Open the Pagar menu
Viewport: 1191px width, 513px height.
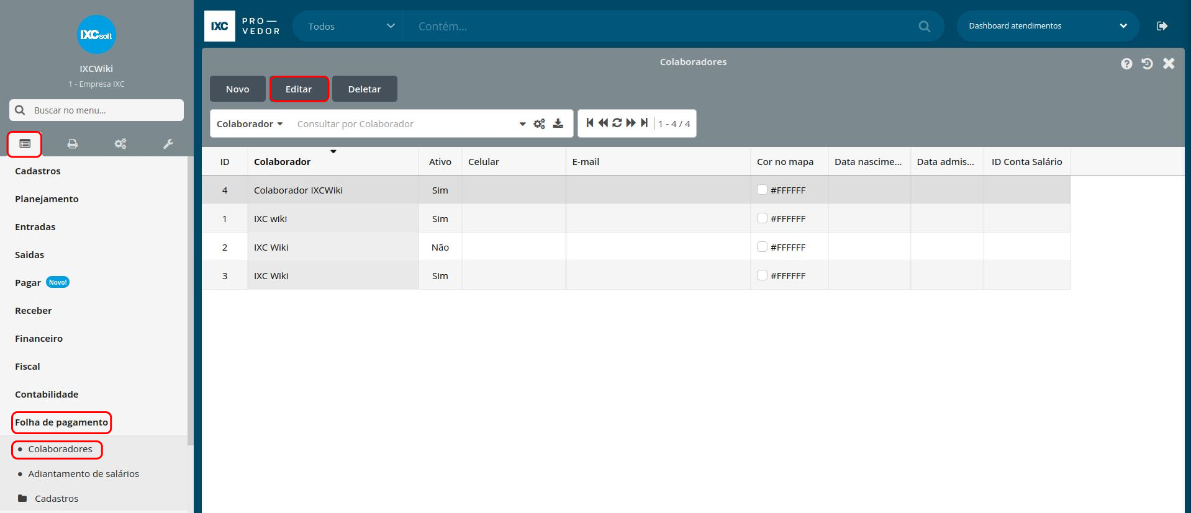(x=28, y=283)
